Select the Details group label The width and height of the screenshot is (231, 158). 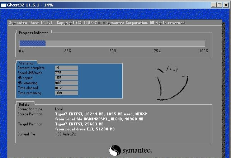pos(24,105)
